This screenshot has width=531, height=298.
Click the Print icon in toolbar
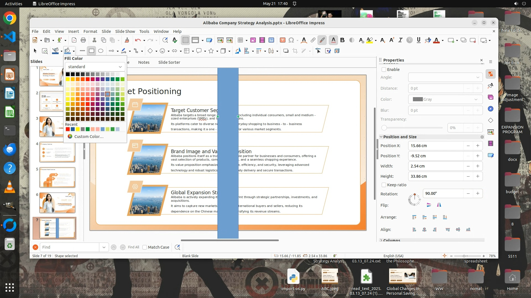[x=83, y=40]
